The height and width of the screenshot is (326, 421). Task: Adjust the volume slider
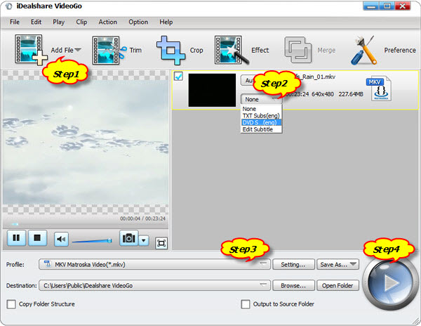(92, 241)
